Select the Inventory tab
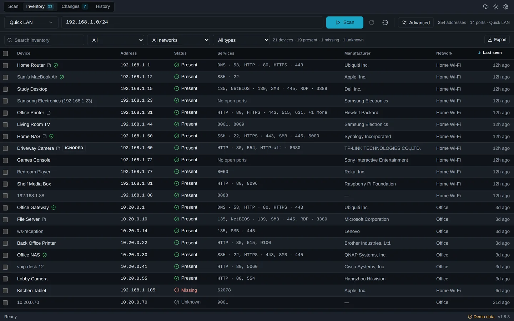 pyautogui.click(x=40, y=6)
